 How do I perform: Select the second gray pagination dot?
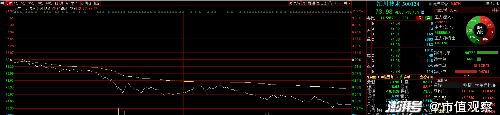(468, 76)
